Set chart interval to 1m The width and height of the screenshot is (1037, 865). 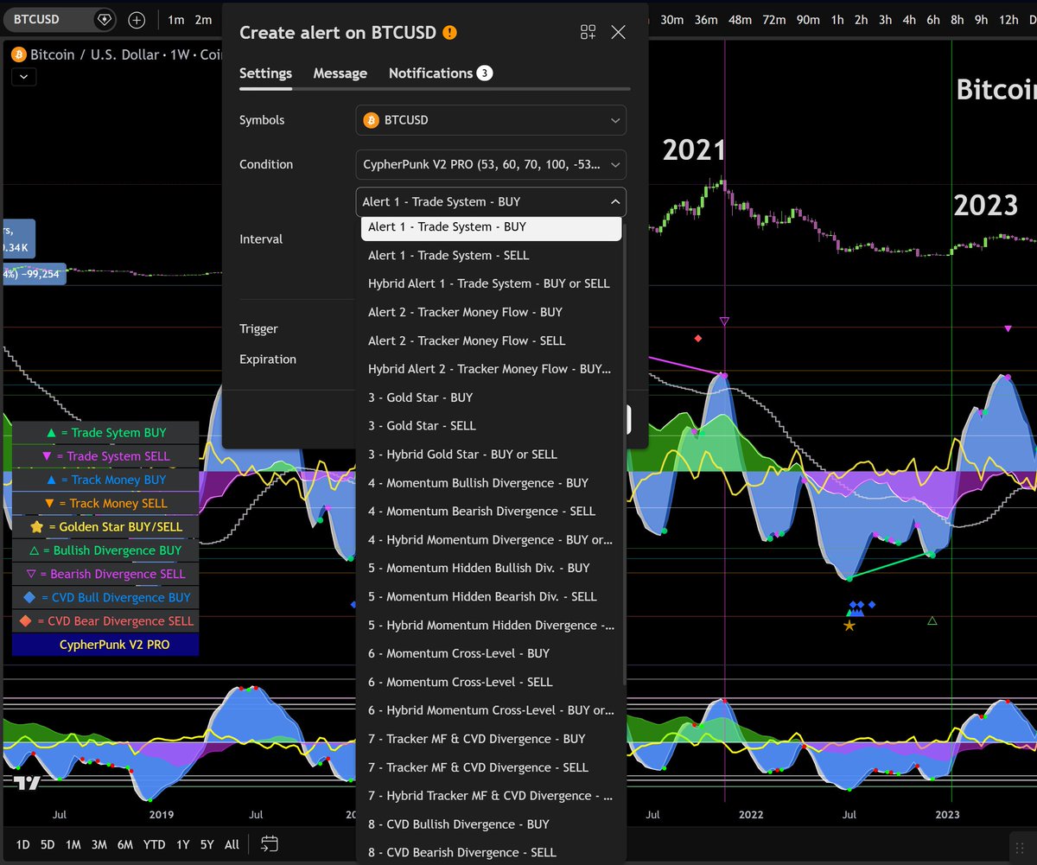pos(175,20)
